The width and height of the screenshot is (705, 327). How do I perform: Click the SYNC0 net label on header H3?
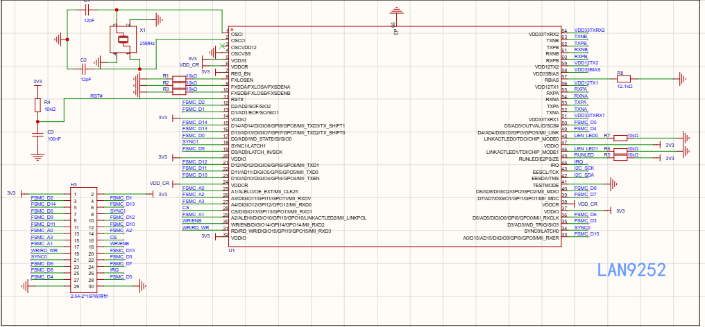click(x=39, y=256)
